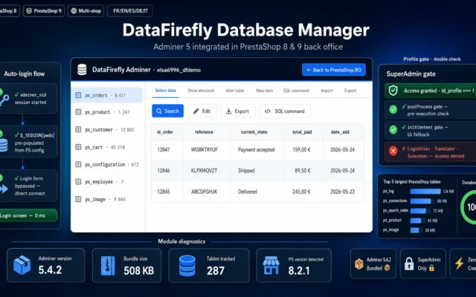Select the ps_image table in sidebar
The image size is (476, 297).
coord(107,200)
